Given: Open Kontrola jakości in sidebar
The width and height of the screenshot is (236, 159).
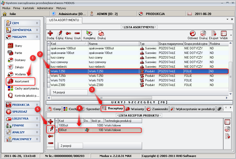Looking at the screenshot, I should pyautogui.click(x=26, y=96).
